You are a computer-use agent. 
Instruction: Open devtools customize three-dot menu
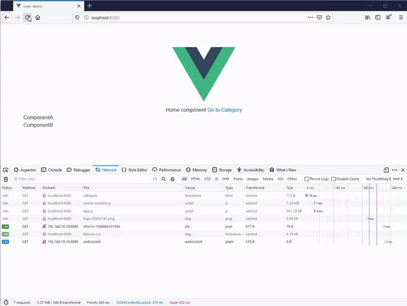tap(394, 170)
